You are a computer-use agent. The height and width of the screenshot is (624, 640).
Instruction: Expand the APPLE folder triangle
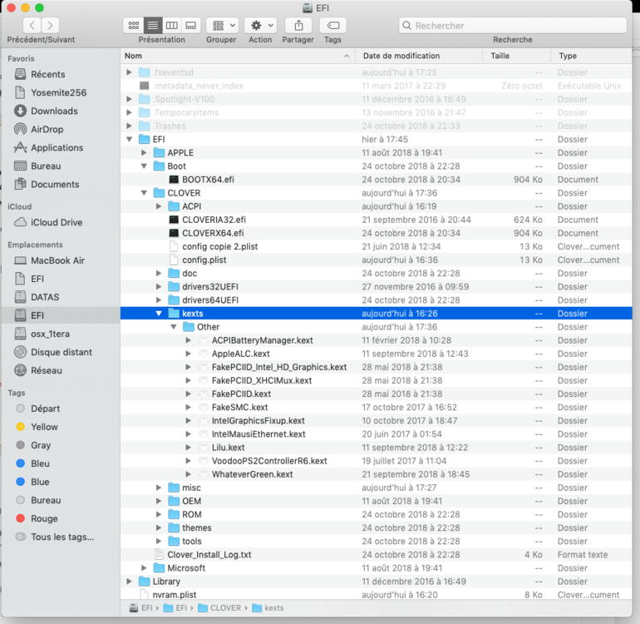[x=144, y=153]
